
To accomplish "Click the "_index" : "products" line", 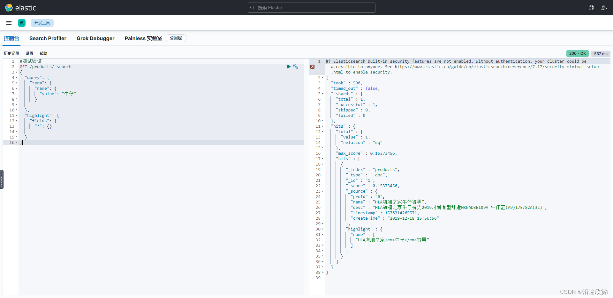I will pos(373,170).
